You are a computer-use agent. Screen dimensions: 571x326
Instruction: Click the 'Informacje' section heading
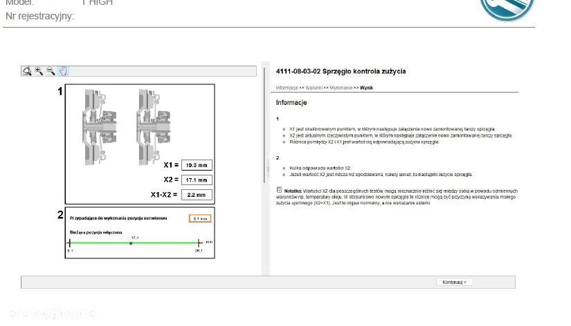pos(291,103)
